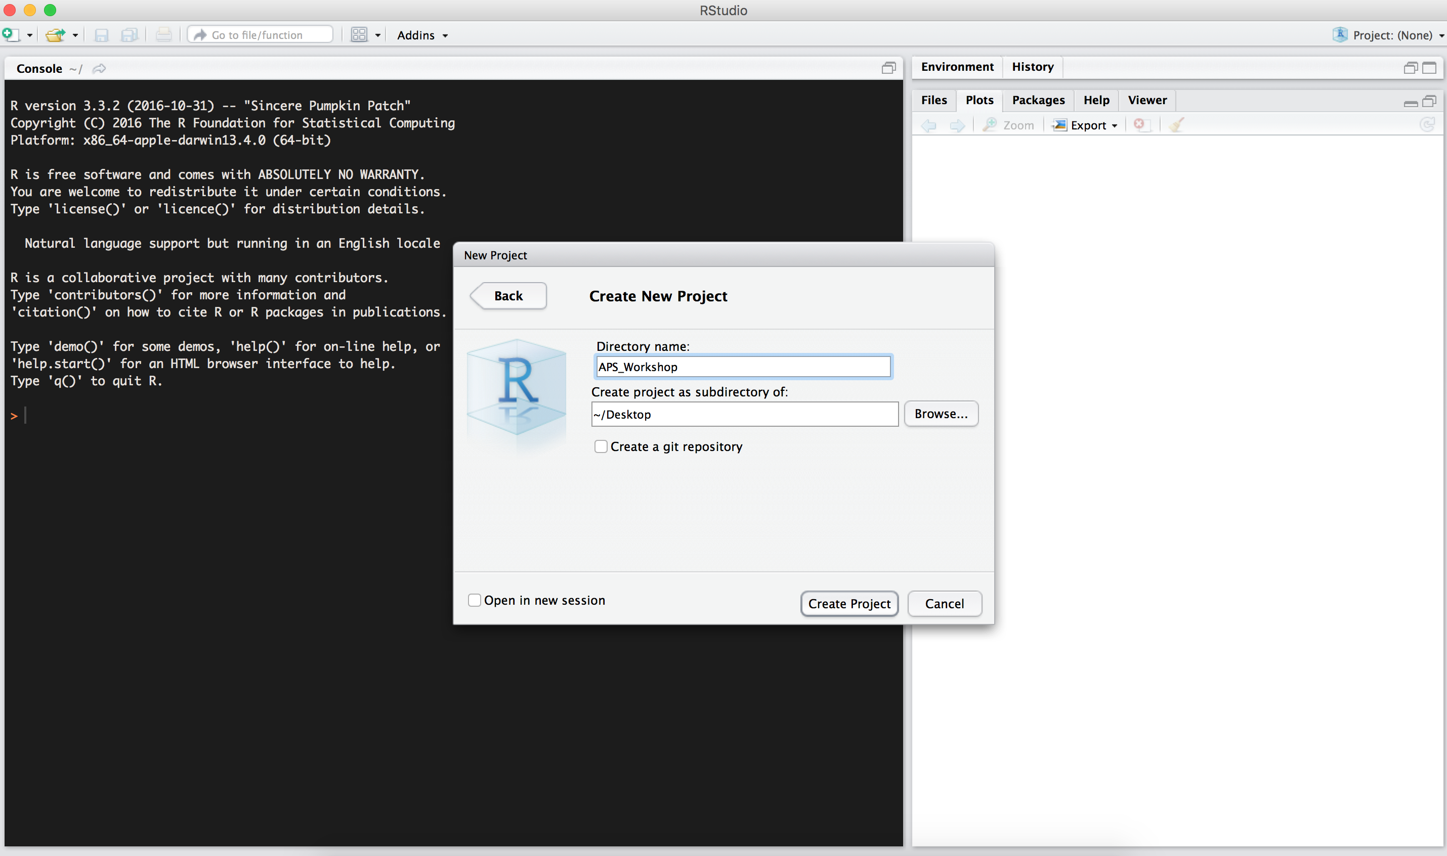The width and height of the screenshot is (1447, 856).
Task: Click the console view directory arrow icon
Action: point(99,69)
